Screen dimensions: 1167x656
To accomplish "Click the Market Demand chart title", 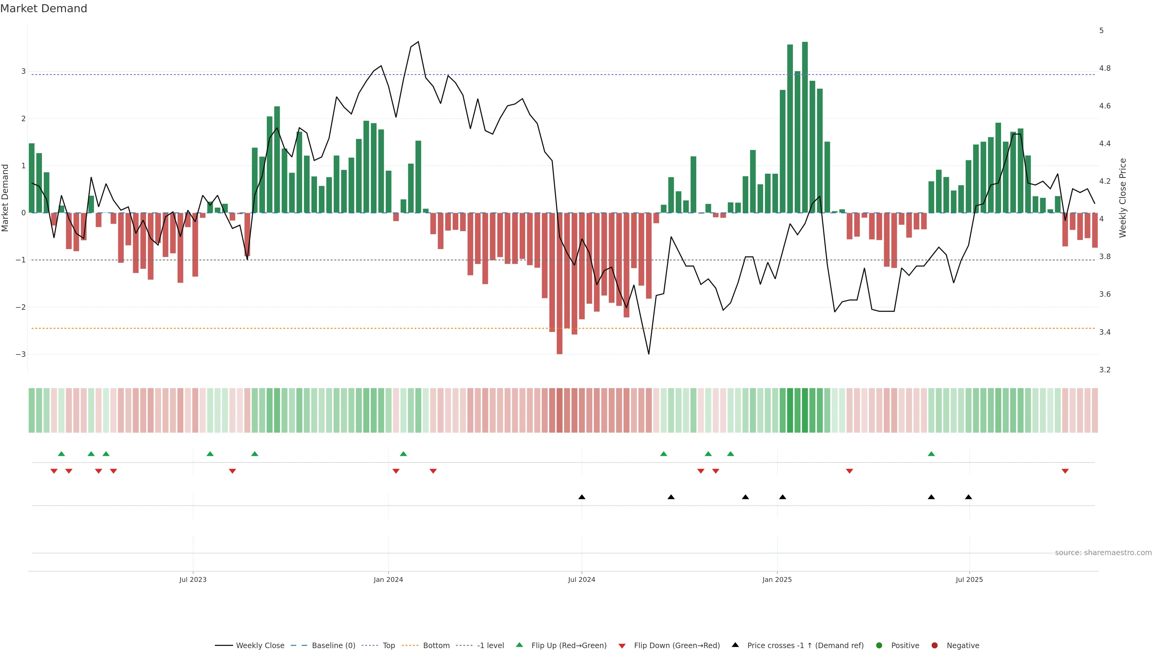I will (x=43, y=9).
